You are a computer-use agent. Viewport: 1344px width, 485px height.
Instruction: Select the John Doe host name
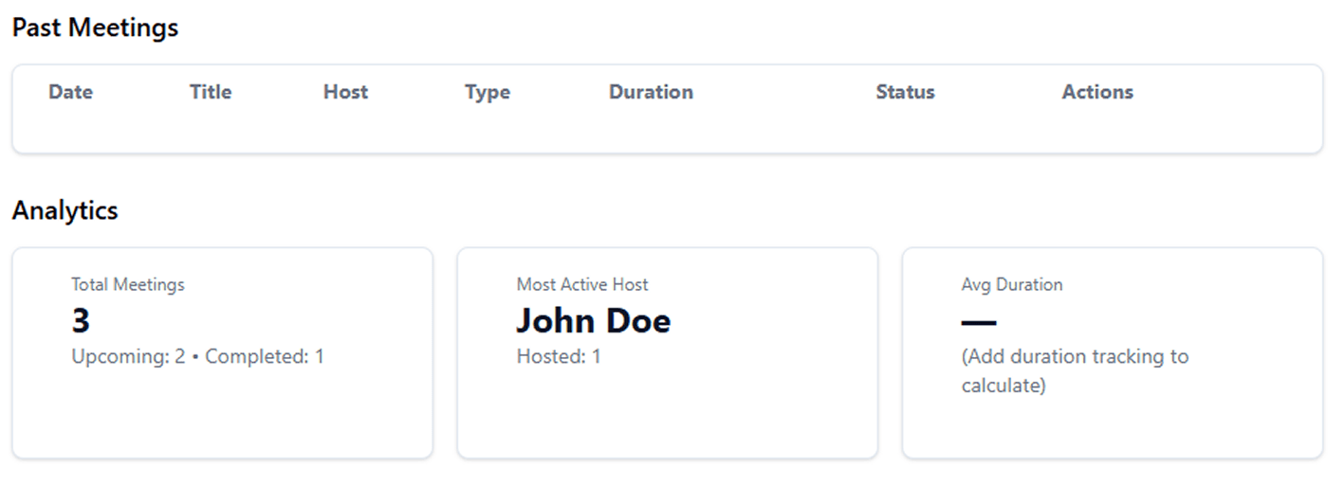pos(593,321)
